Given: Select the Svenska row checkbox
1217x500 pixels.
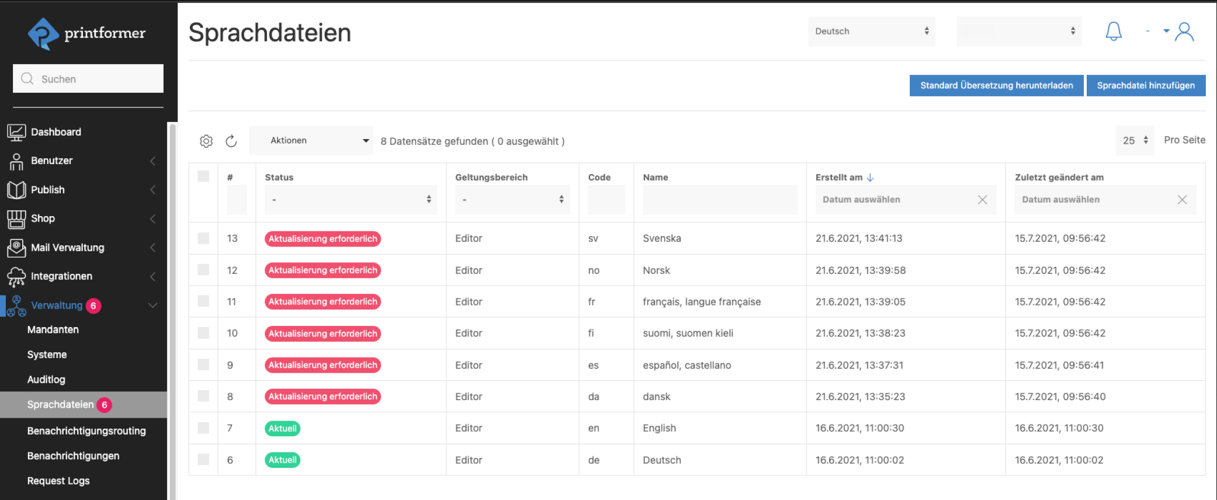Looking at the screenshot, I should pyautogui.click(x=203, y=238).
